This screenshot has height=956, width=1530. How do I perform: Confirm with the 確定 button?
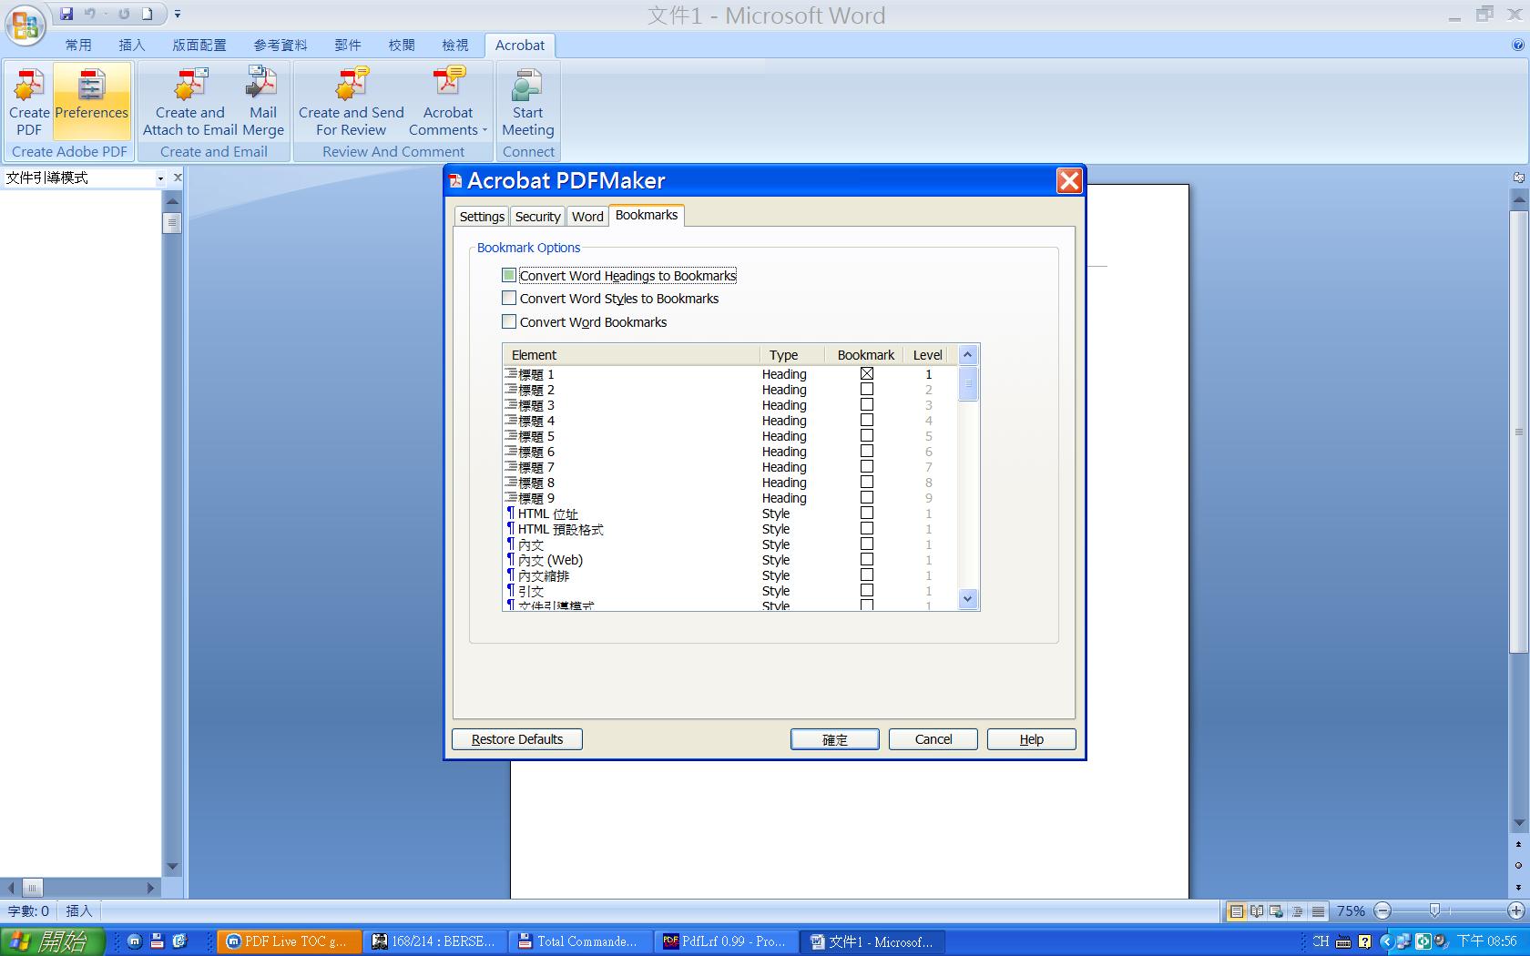(x=835, y=739)
